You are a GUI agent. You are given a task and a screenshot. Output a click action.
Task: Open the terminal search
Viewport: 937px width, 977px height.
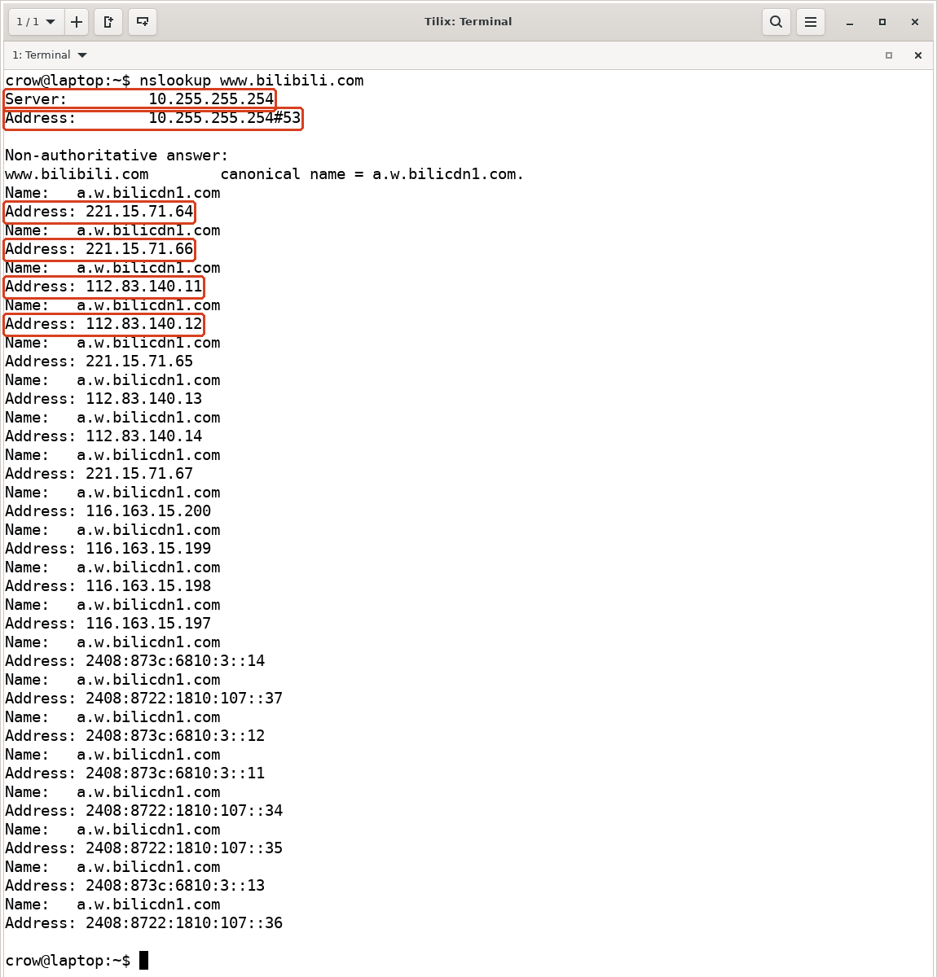tap(776, 22)
